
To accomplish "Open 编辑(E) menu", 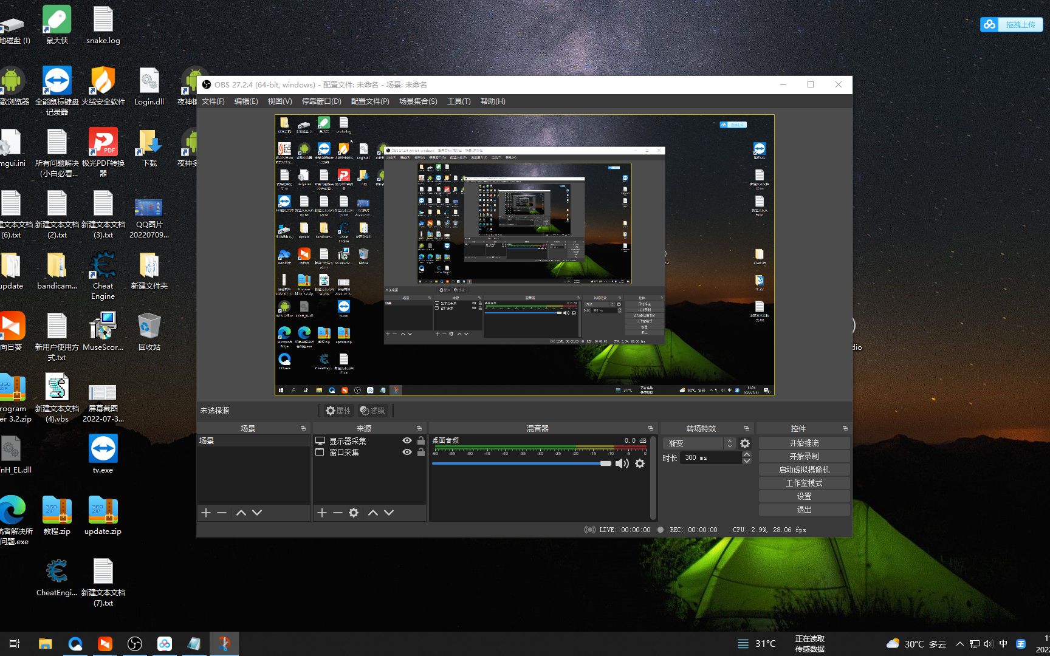I will [246, 101].
